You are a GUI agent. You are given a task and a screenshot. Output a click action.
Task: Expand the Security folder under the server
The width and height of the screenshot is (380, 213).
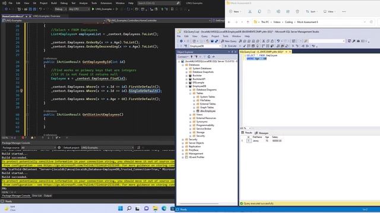pyautogui.click(x=183, y=140)
